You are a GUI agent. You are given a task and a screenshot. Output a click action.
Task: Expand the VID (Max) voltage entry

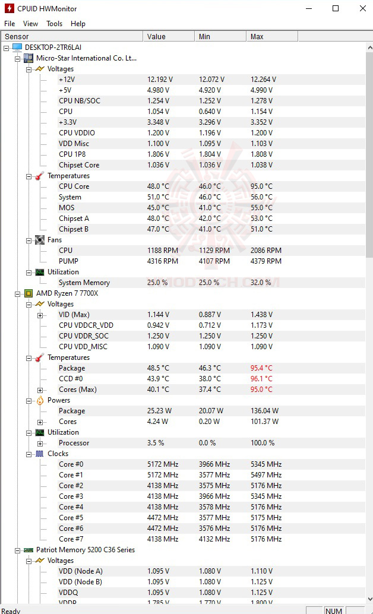40,315
